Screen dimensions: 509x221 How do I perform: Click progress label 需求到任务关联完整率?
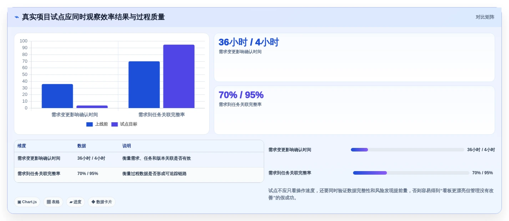290,173
